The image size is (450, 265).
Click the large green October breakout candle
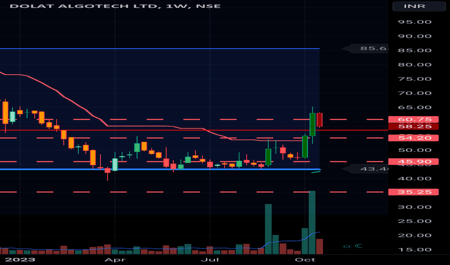(312, 124)
